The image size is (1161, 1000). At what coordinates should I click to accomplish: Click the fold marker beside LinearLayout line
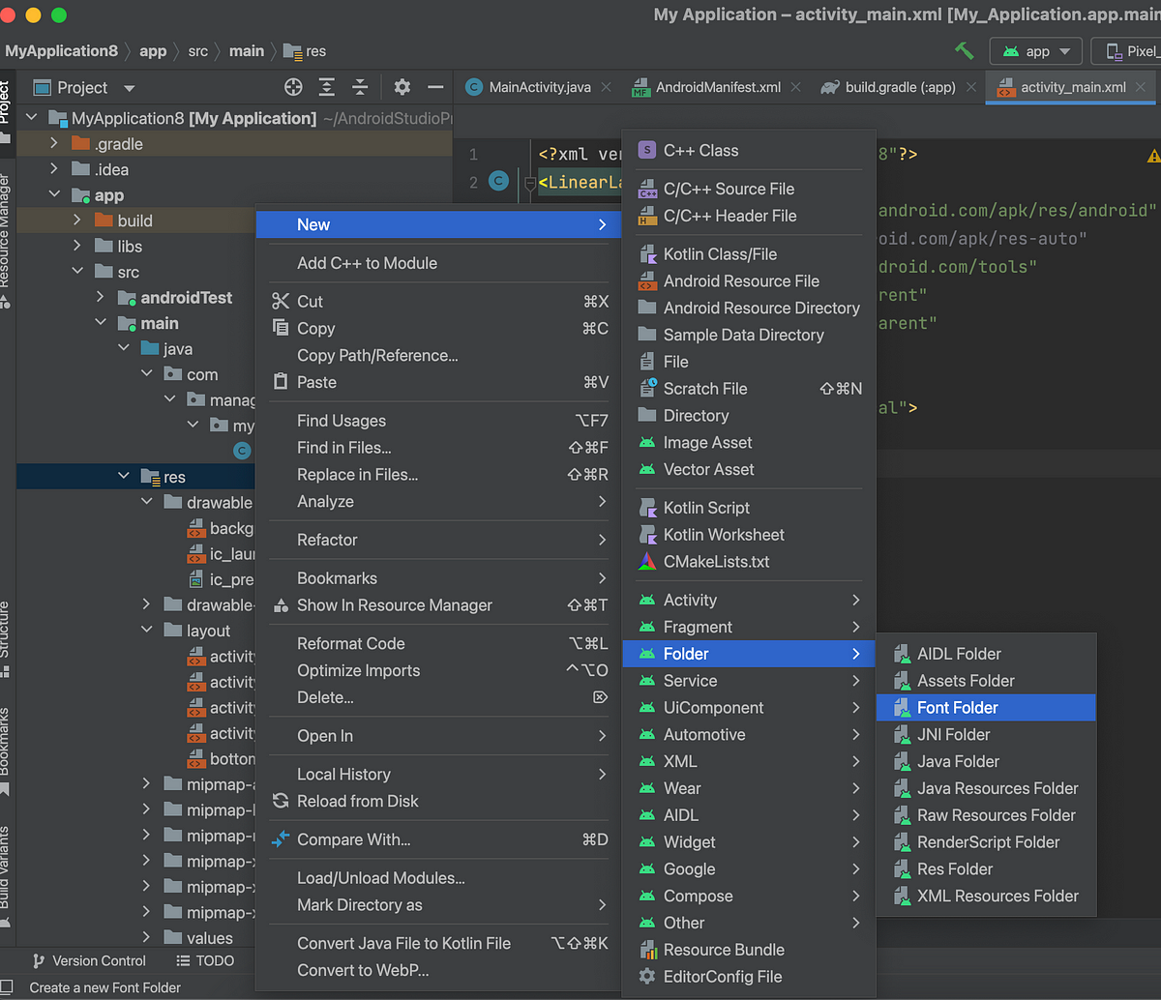pyautogui.click(x=529, y=182)
